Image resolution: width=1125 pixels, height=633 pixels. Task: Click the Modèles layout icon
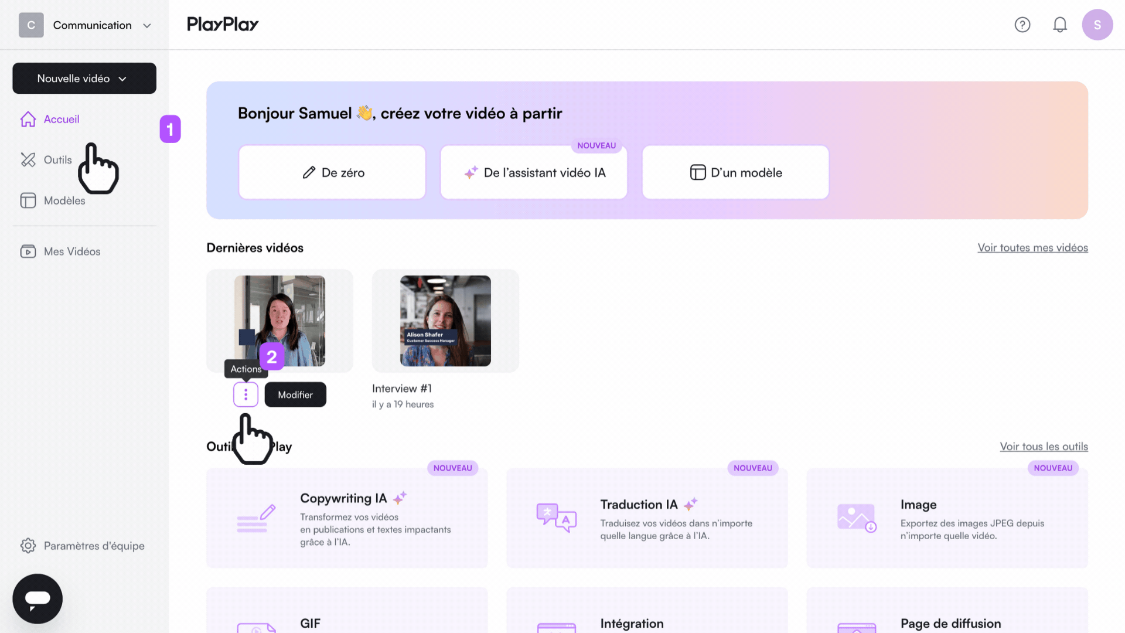tap(28, 200)
